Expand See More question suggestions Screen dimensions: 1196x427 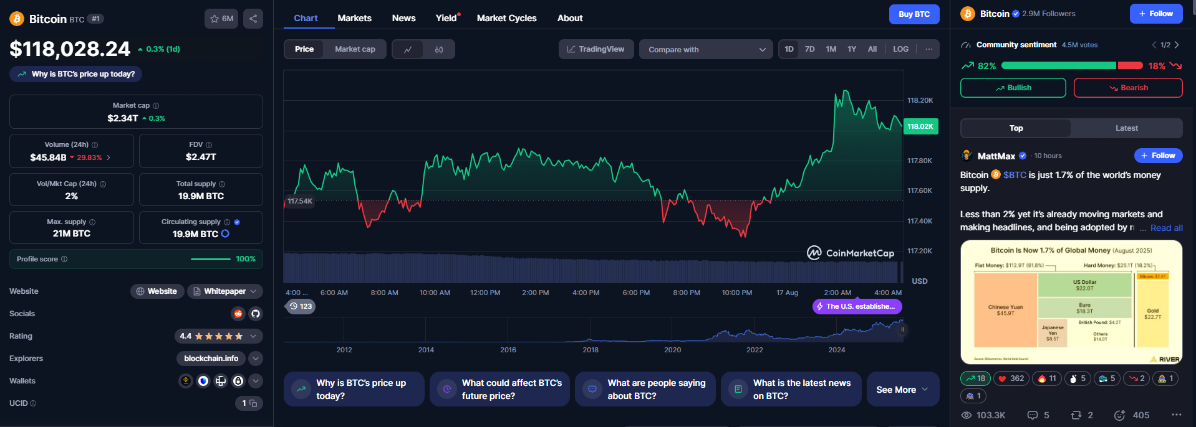903,390
